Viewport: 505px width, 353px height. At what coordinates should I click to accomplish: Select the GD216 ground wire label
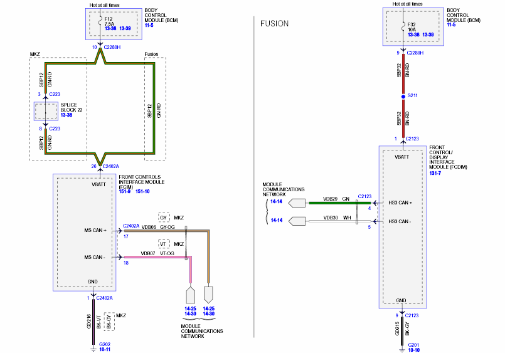[x=89, y=322]
